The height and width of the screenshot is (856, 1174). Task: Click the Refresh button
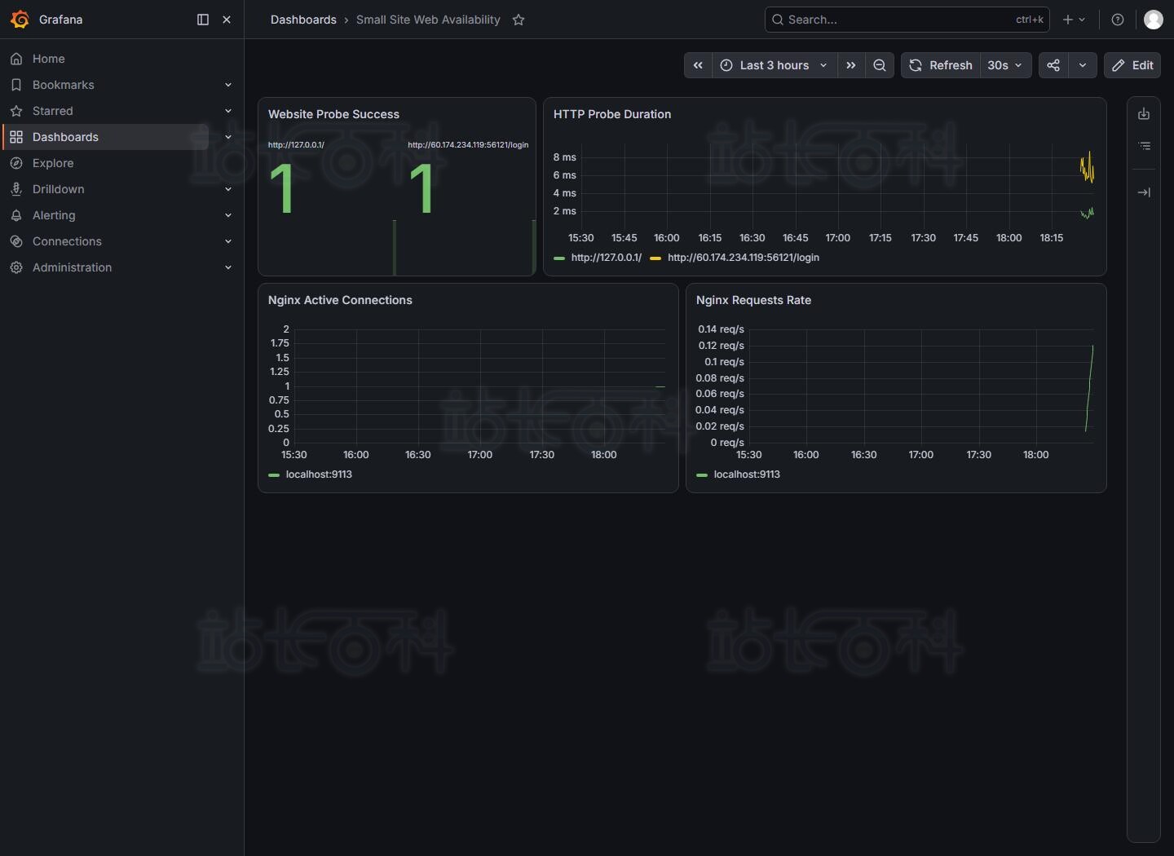[941, 65]
